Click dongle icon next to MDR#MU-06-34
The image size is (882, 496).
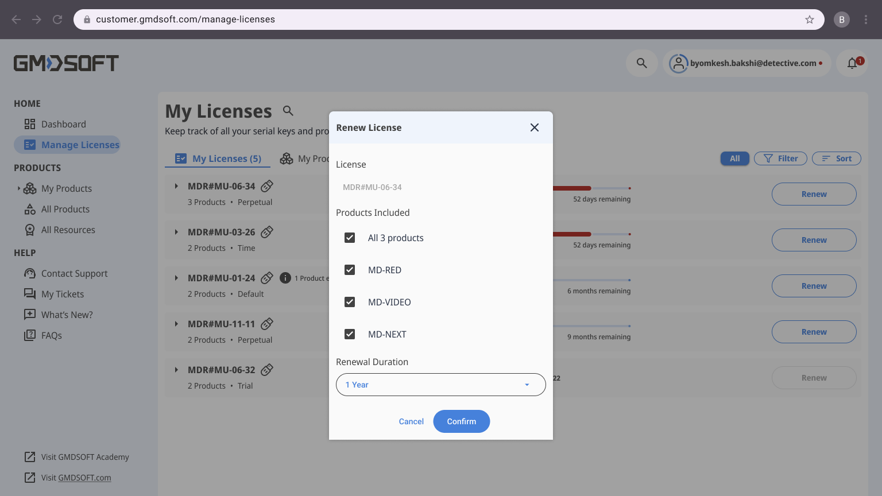(267, 186)
